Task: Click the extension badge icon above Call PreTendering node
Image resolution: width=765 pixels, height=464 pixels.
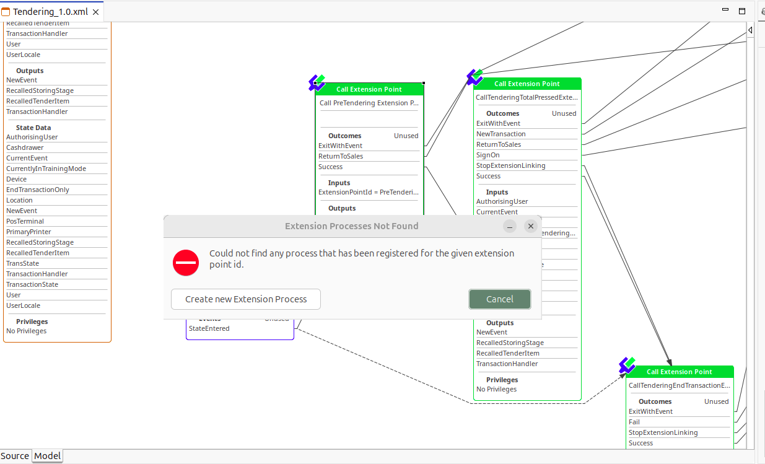Action: 317,82
